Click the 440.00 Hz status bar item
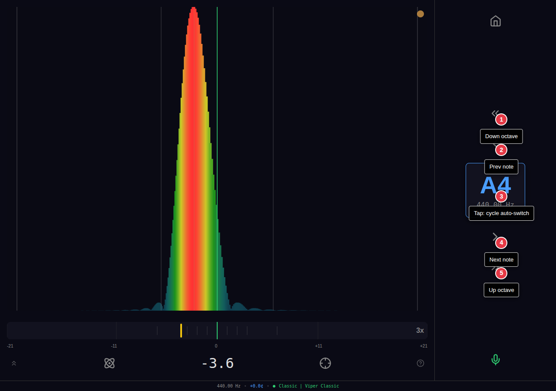556x391 pixels. click(228, 386)
